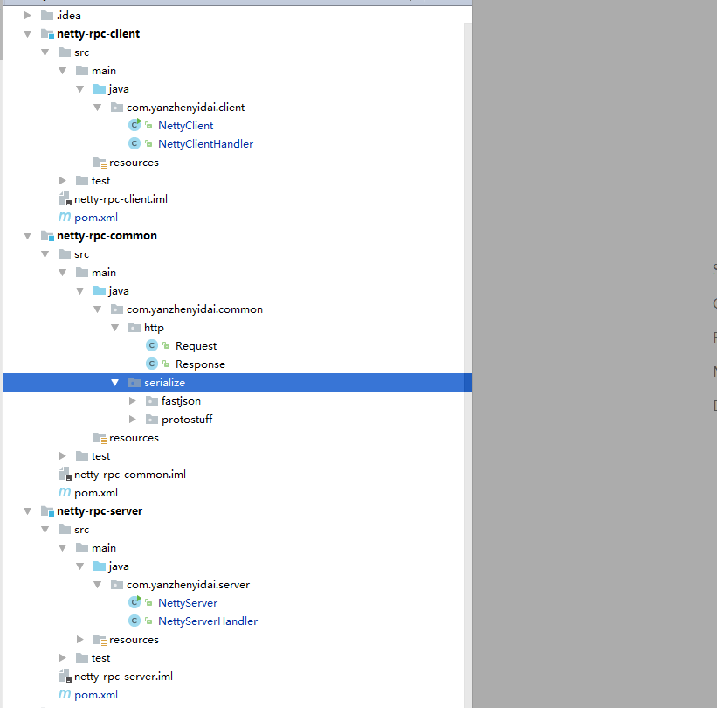Image resolution: width=717 pixels, height=708 pixels.
Task: Click the vertical scrollbar at the left edge
Action: (x=3, y=26)
